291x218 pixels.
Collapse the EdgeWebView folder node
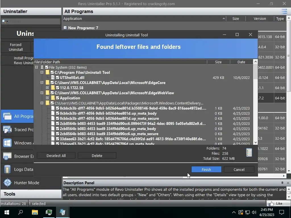tap(42, 93)
